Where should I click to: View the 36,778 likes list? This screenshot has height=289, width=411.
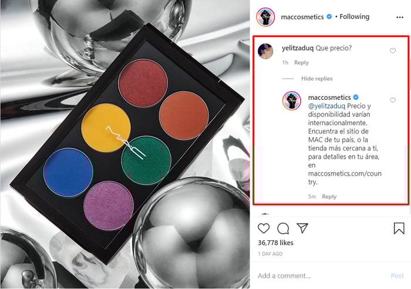pos(275,243)
